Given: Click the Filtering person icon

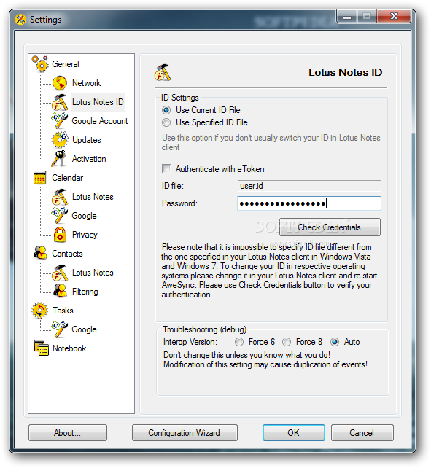Looking at the screenshot, I should [x=60, y=292].
